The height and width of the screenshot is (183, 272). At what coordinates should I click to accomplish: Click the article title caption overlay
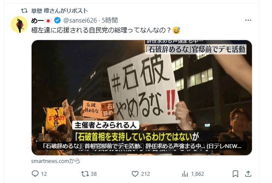[x=142, y=146]
